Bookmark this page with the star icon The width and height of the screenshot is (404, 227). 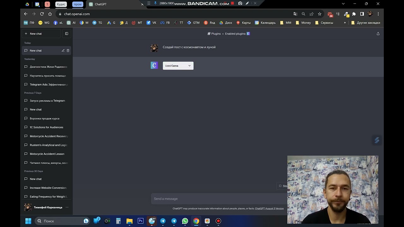[x=320, y=14]
